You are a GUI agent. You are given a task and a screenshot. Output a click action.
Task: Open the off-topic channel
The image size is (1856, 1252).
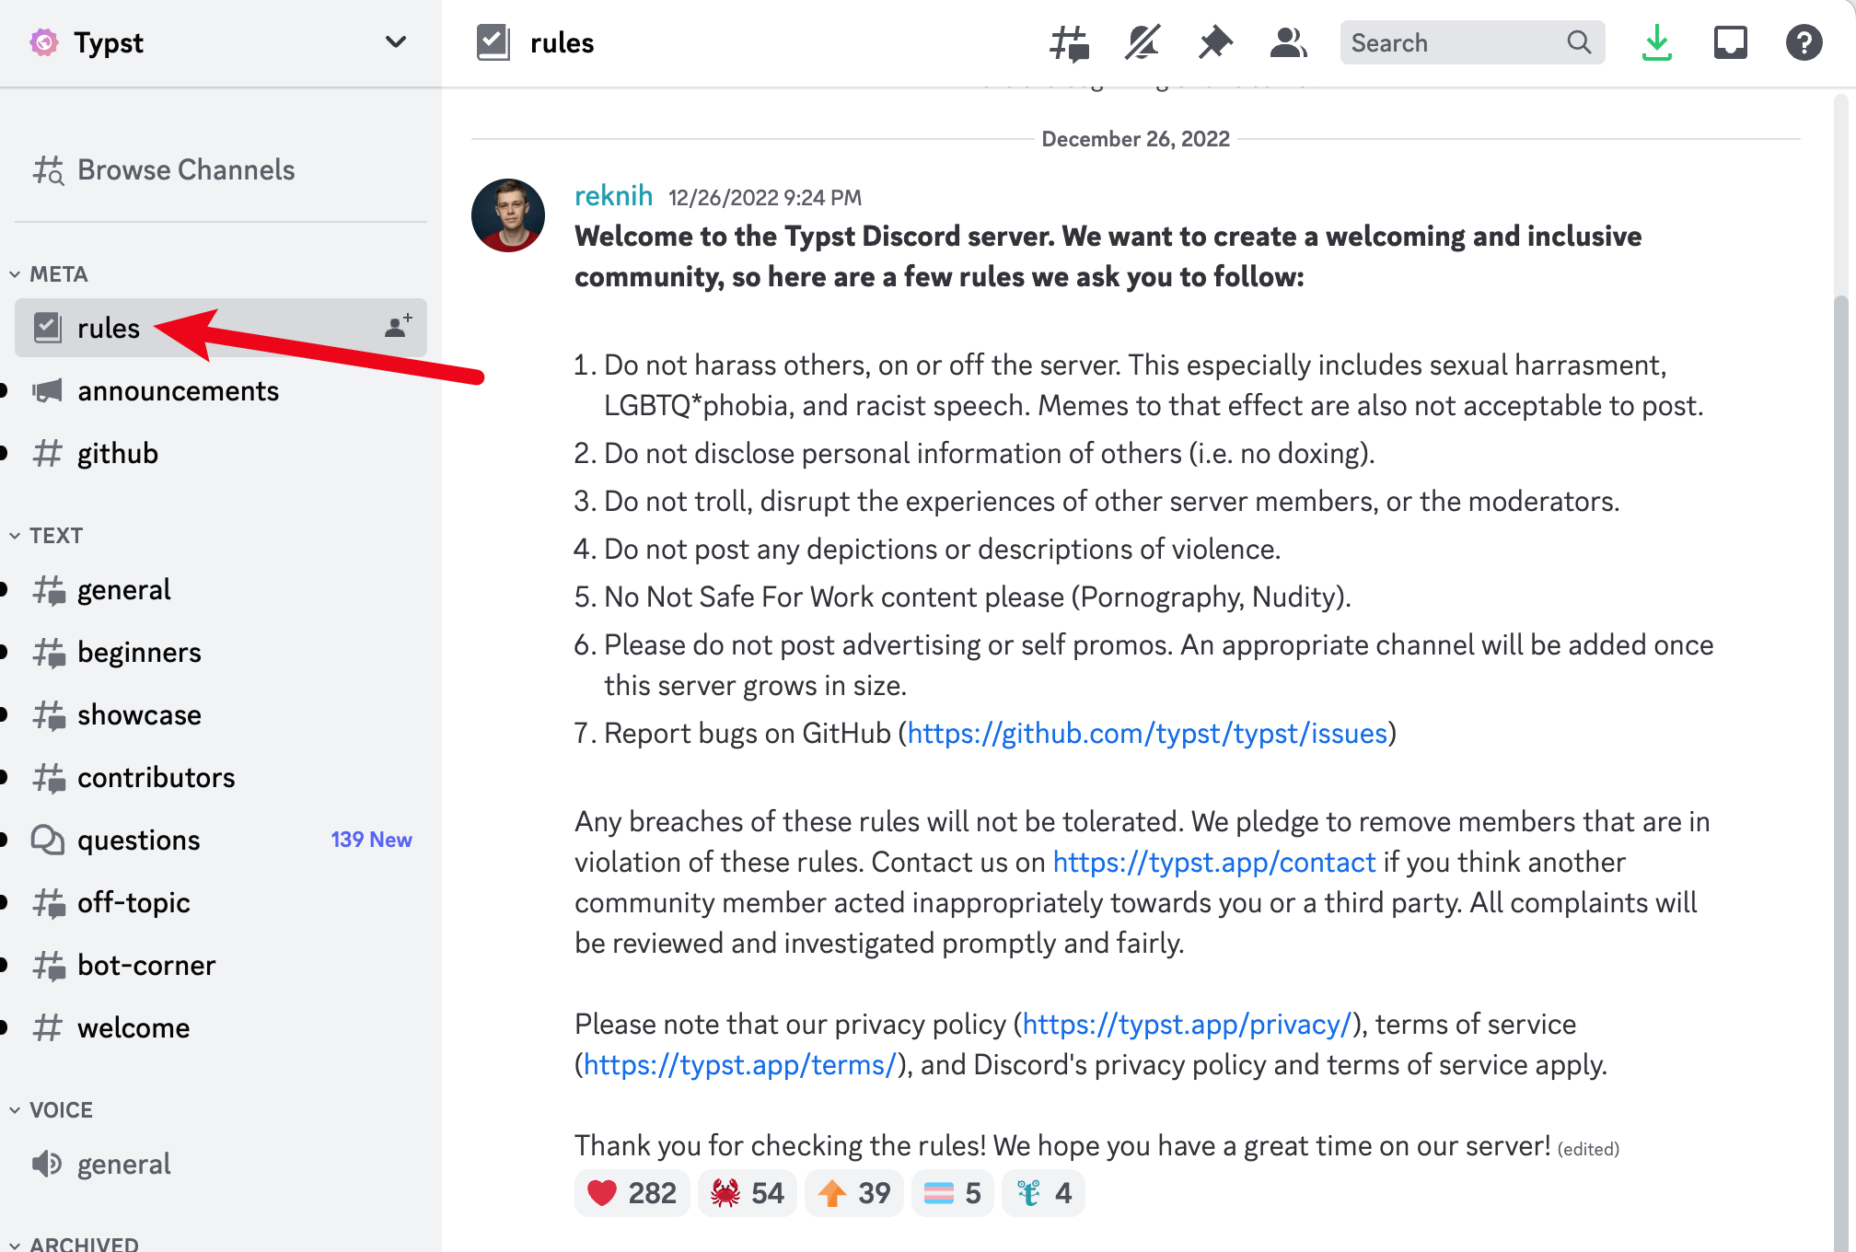[x=221, y=902]
